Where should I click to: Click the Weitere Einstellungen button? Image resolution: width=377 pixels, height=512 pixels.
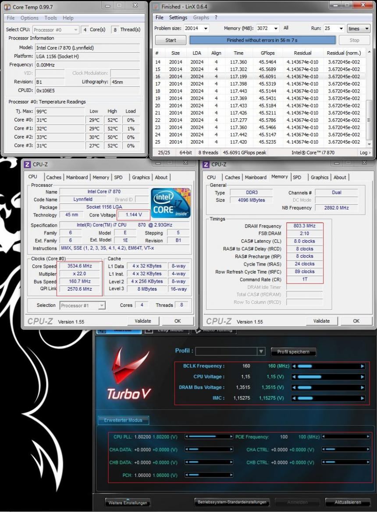click(128, 503)
